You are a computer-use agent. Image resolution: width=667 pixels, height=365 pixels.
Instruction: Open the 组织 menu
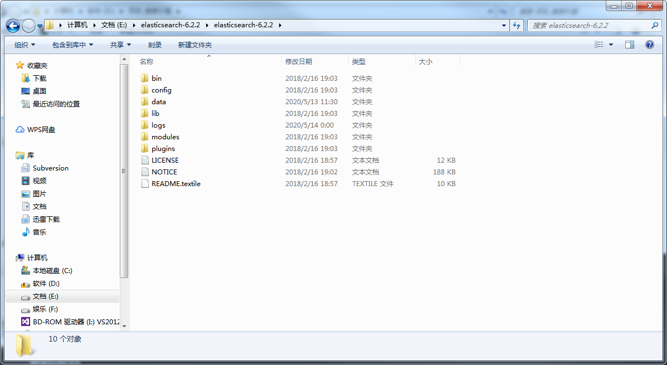click(25, 45)
